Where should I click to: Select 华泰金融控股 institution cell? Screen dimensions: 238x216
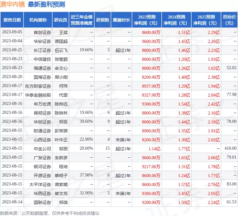pyautogui.click(x=38, y=95)
